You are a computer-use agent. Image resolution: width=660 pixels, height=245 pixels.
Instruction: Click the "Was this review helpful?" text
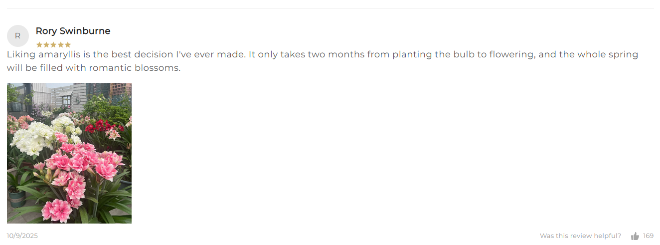click(580, 236)
